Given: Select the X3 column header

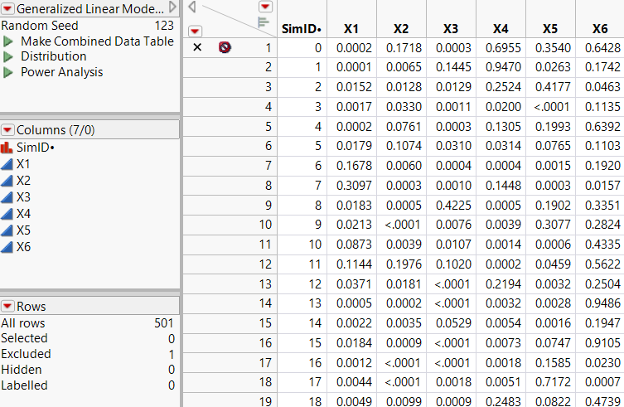Looking at the screenshot, I should 451,29.
